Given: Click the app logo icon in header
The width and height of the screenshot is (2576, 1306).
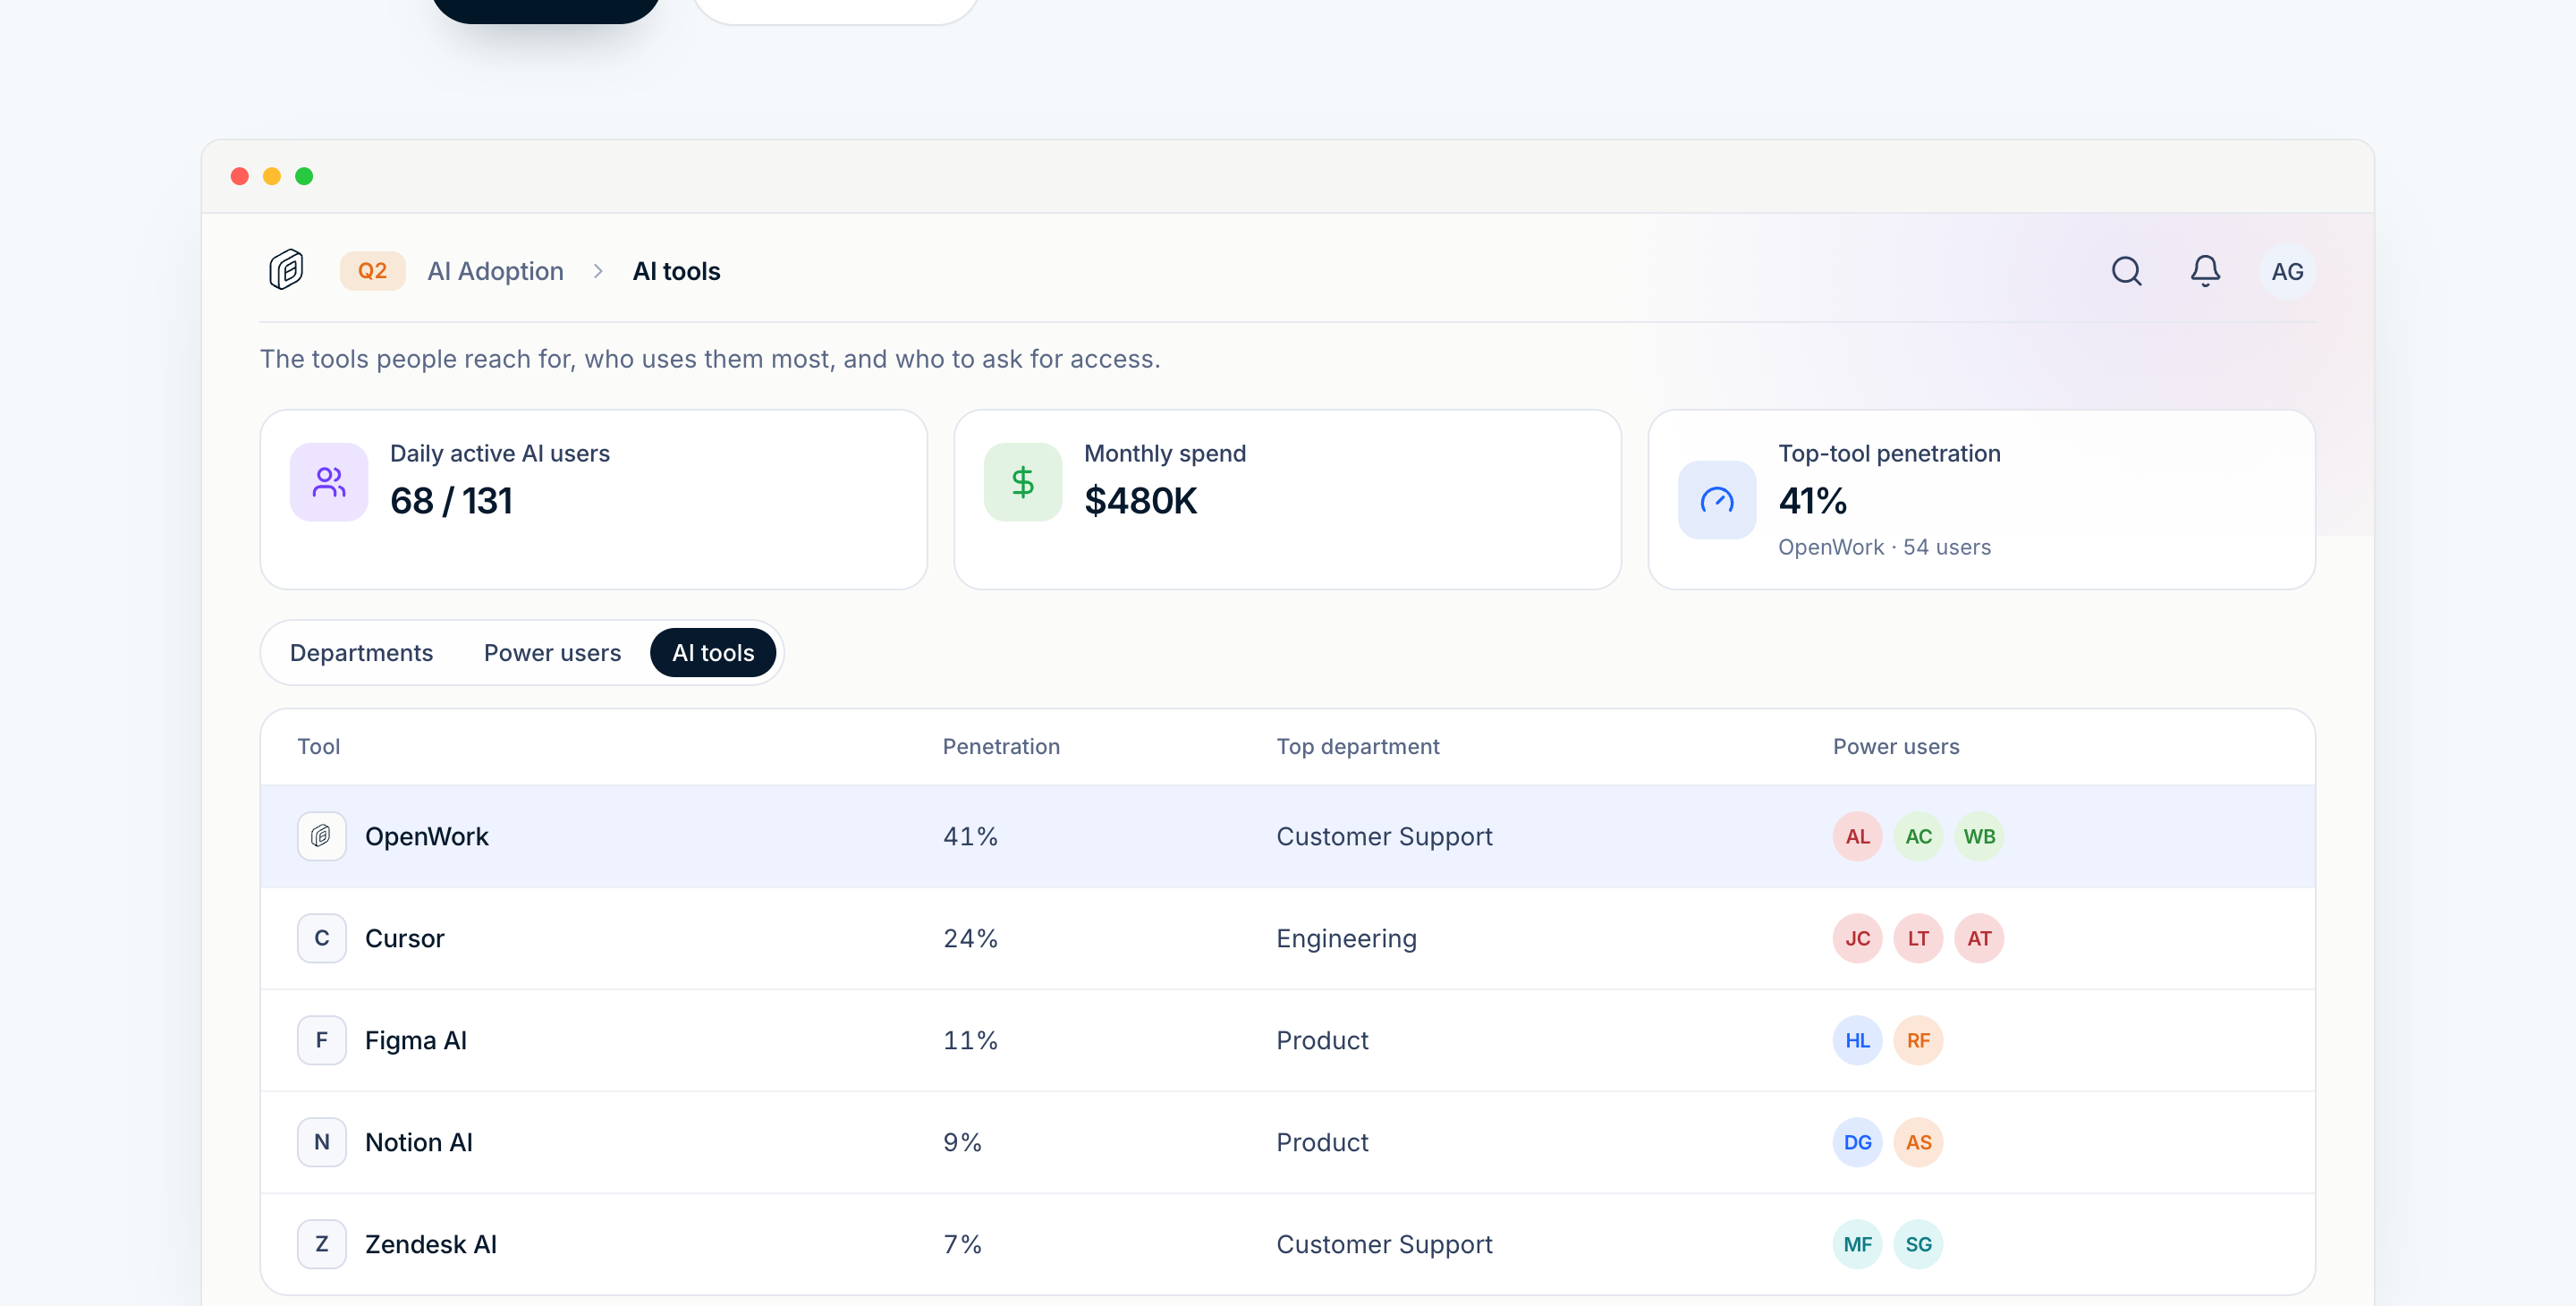Looking at the screenshot, I should coord(286,270).
